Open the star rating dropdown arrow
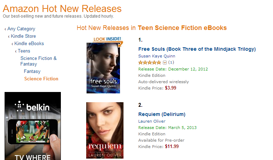 click(x=165, y=62)
